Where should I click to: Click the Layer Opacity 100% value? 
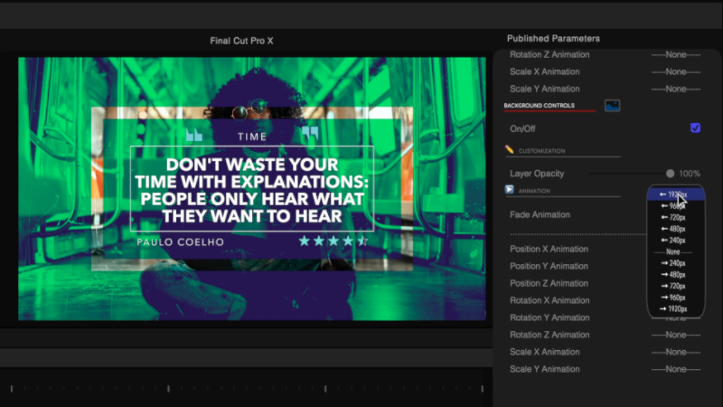[x=690, y=174]
